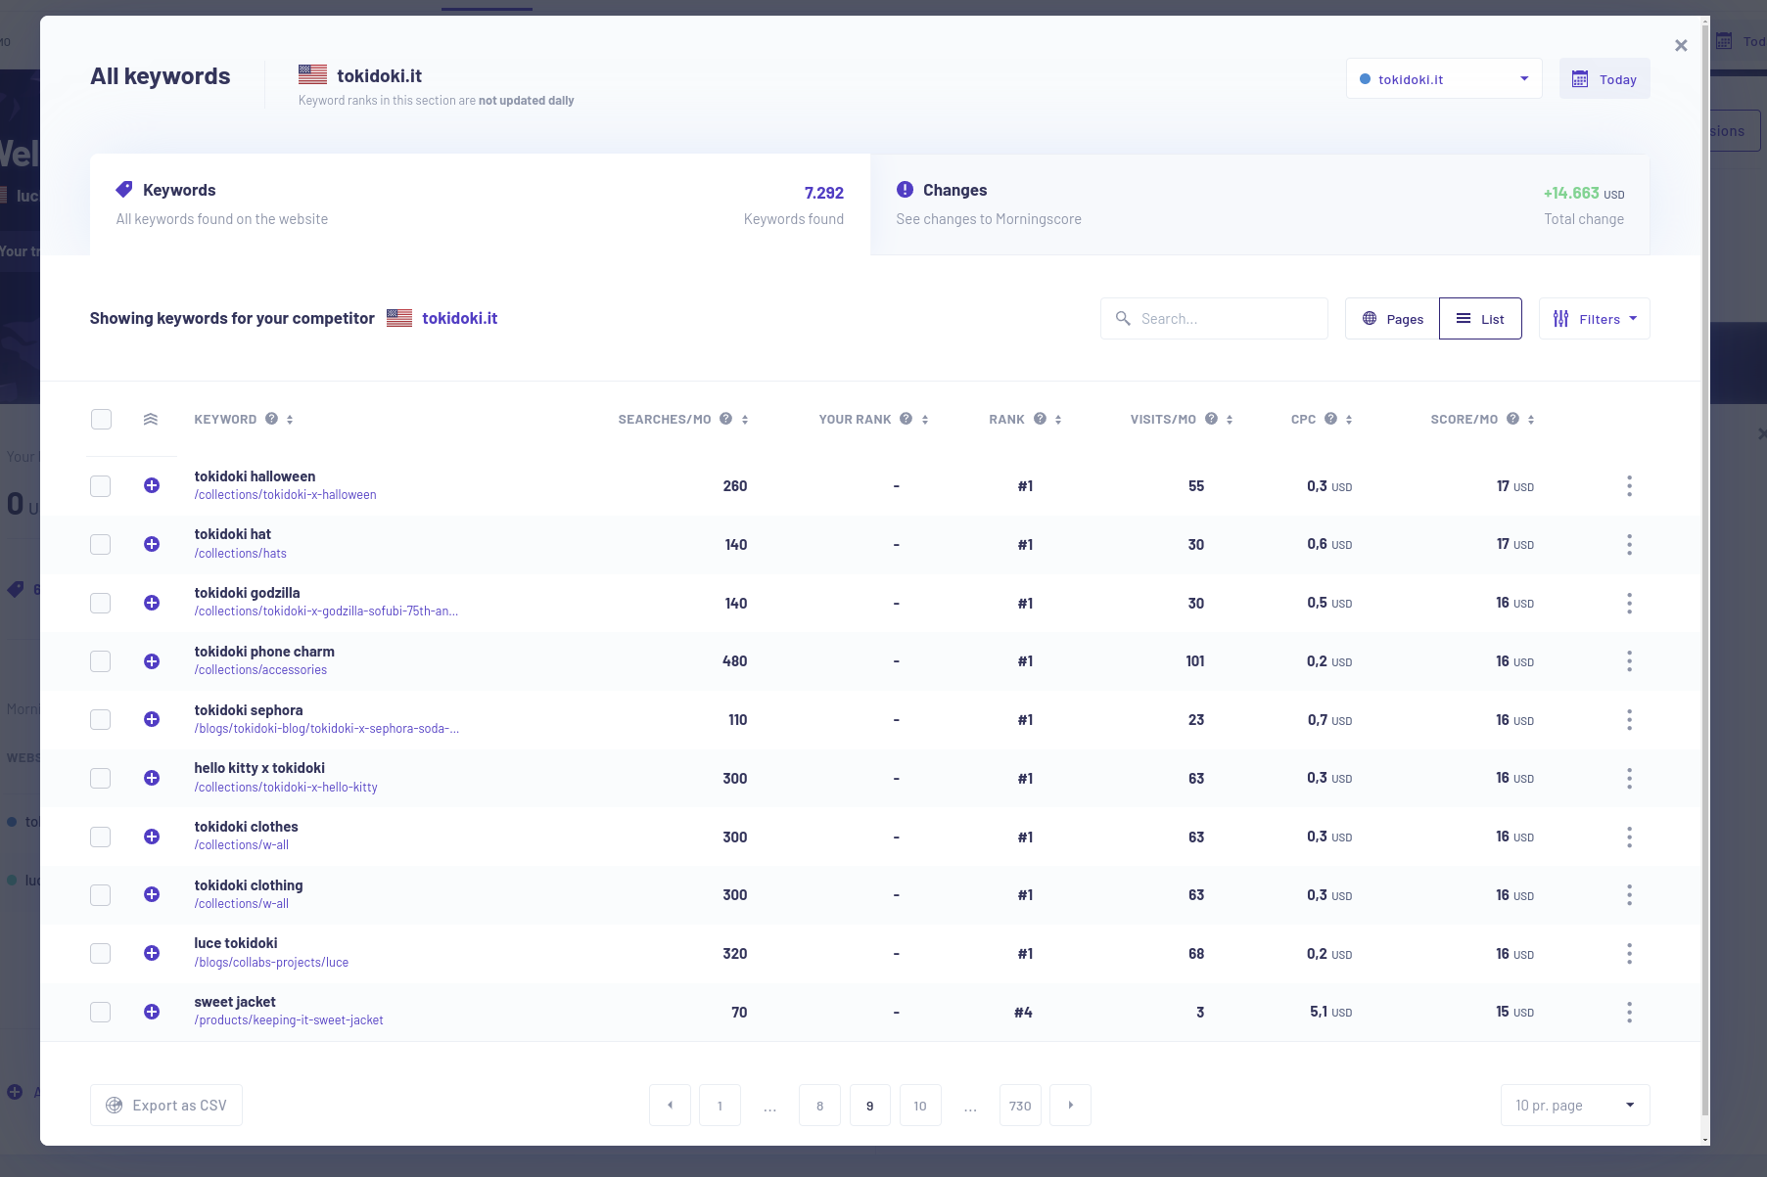This screenshot has height=1177, width=1767.
Task: Sort by RANK column arrows
Action: point(1058,420)
